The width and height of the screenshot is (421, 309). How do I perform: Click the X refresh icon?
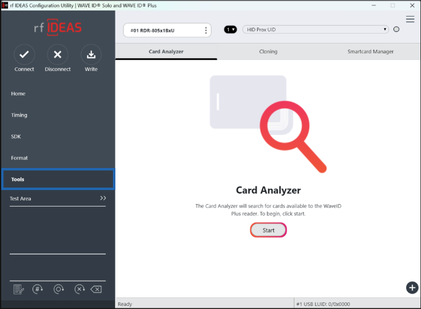(x=80, y=289)
